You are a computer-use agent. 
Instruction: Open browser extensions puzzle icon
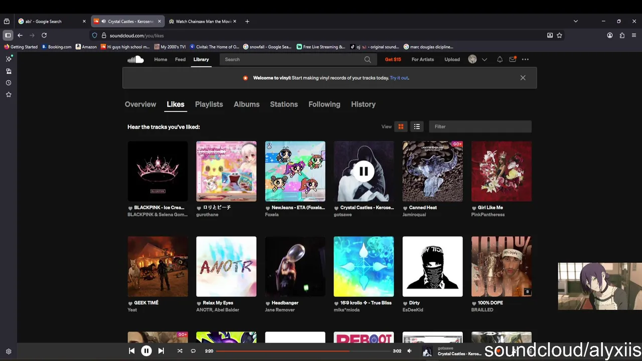[x=622, y=36]
